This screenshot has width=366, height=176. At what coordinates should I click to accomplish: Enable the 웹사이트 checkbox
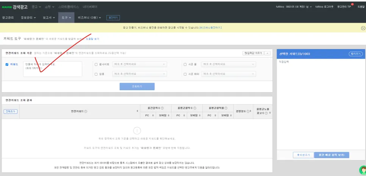pyautogui.click(x=96, y=65)
